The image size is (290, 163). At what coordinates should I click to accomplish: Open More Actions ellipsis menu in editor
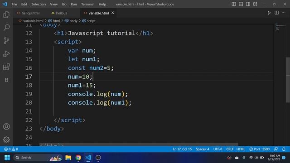point(284,13)
